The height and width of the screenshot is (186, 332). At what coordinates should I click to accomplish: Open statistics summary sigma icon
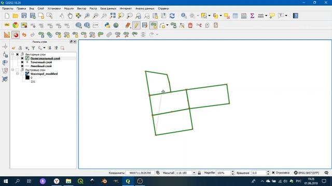[x=252, y=16]
